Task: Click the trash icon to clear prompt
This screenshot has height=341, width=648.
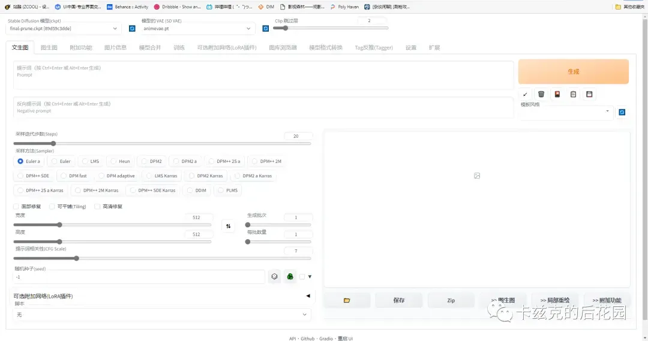Action: 541,94
